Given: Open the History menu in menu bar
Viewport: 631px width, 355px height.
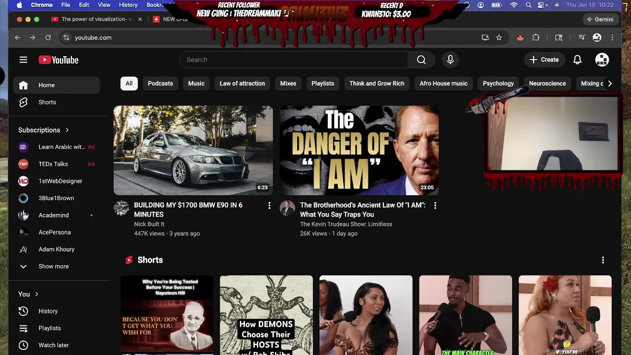Looking at the screenshot, I should [x=128, y=5].
